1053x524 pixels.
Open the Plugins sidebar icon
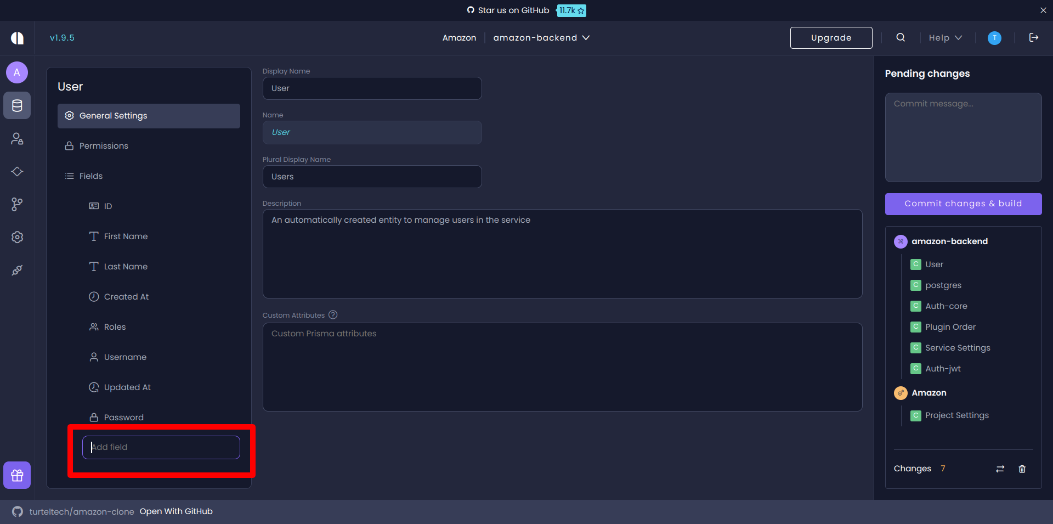click(16, 270)
